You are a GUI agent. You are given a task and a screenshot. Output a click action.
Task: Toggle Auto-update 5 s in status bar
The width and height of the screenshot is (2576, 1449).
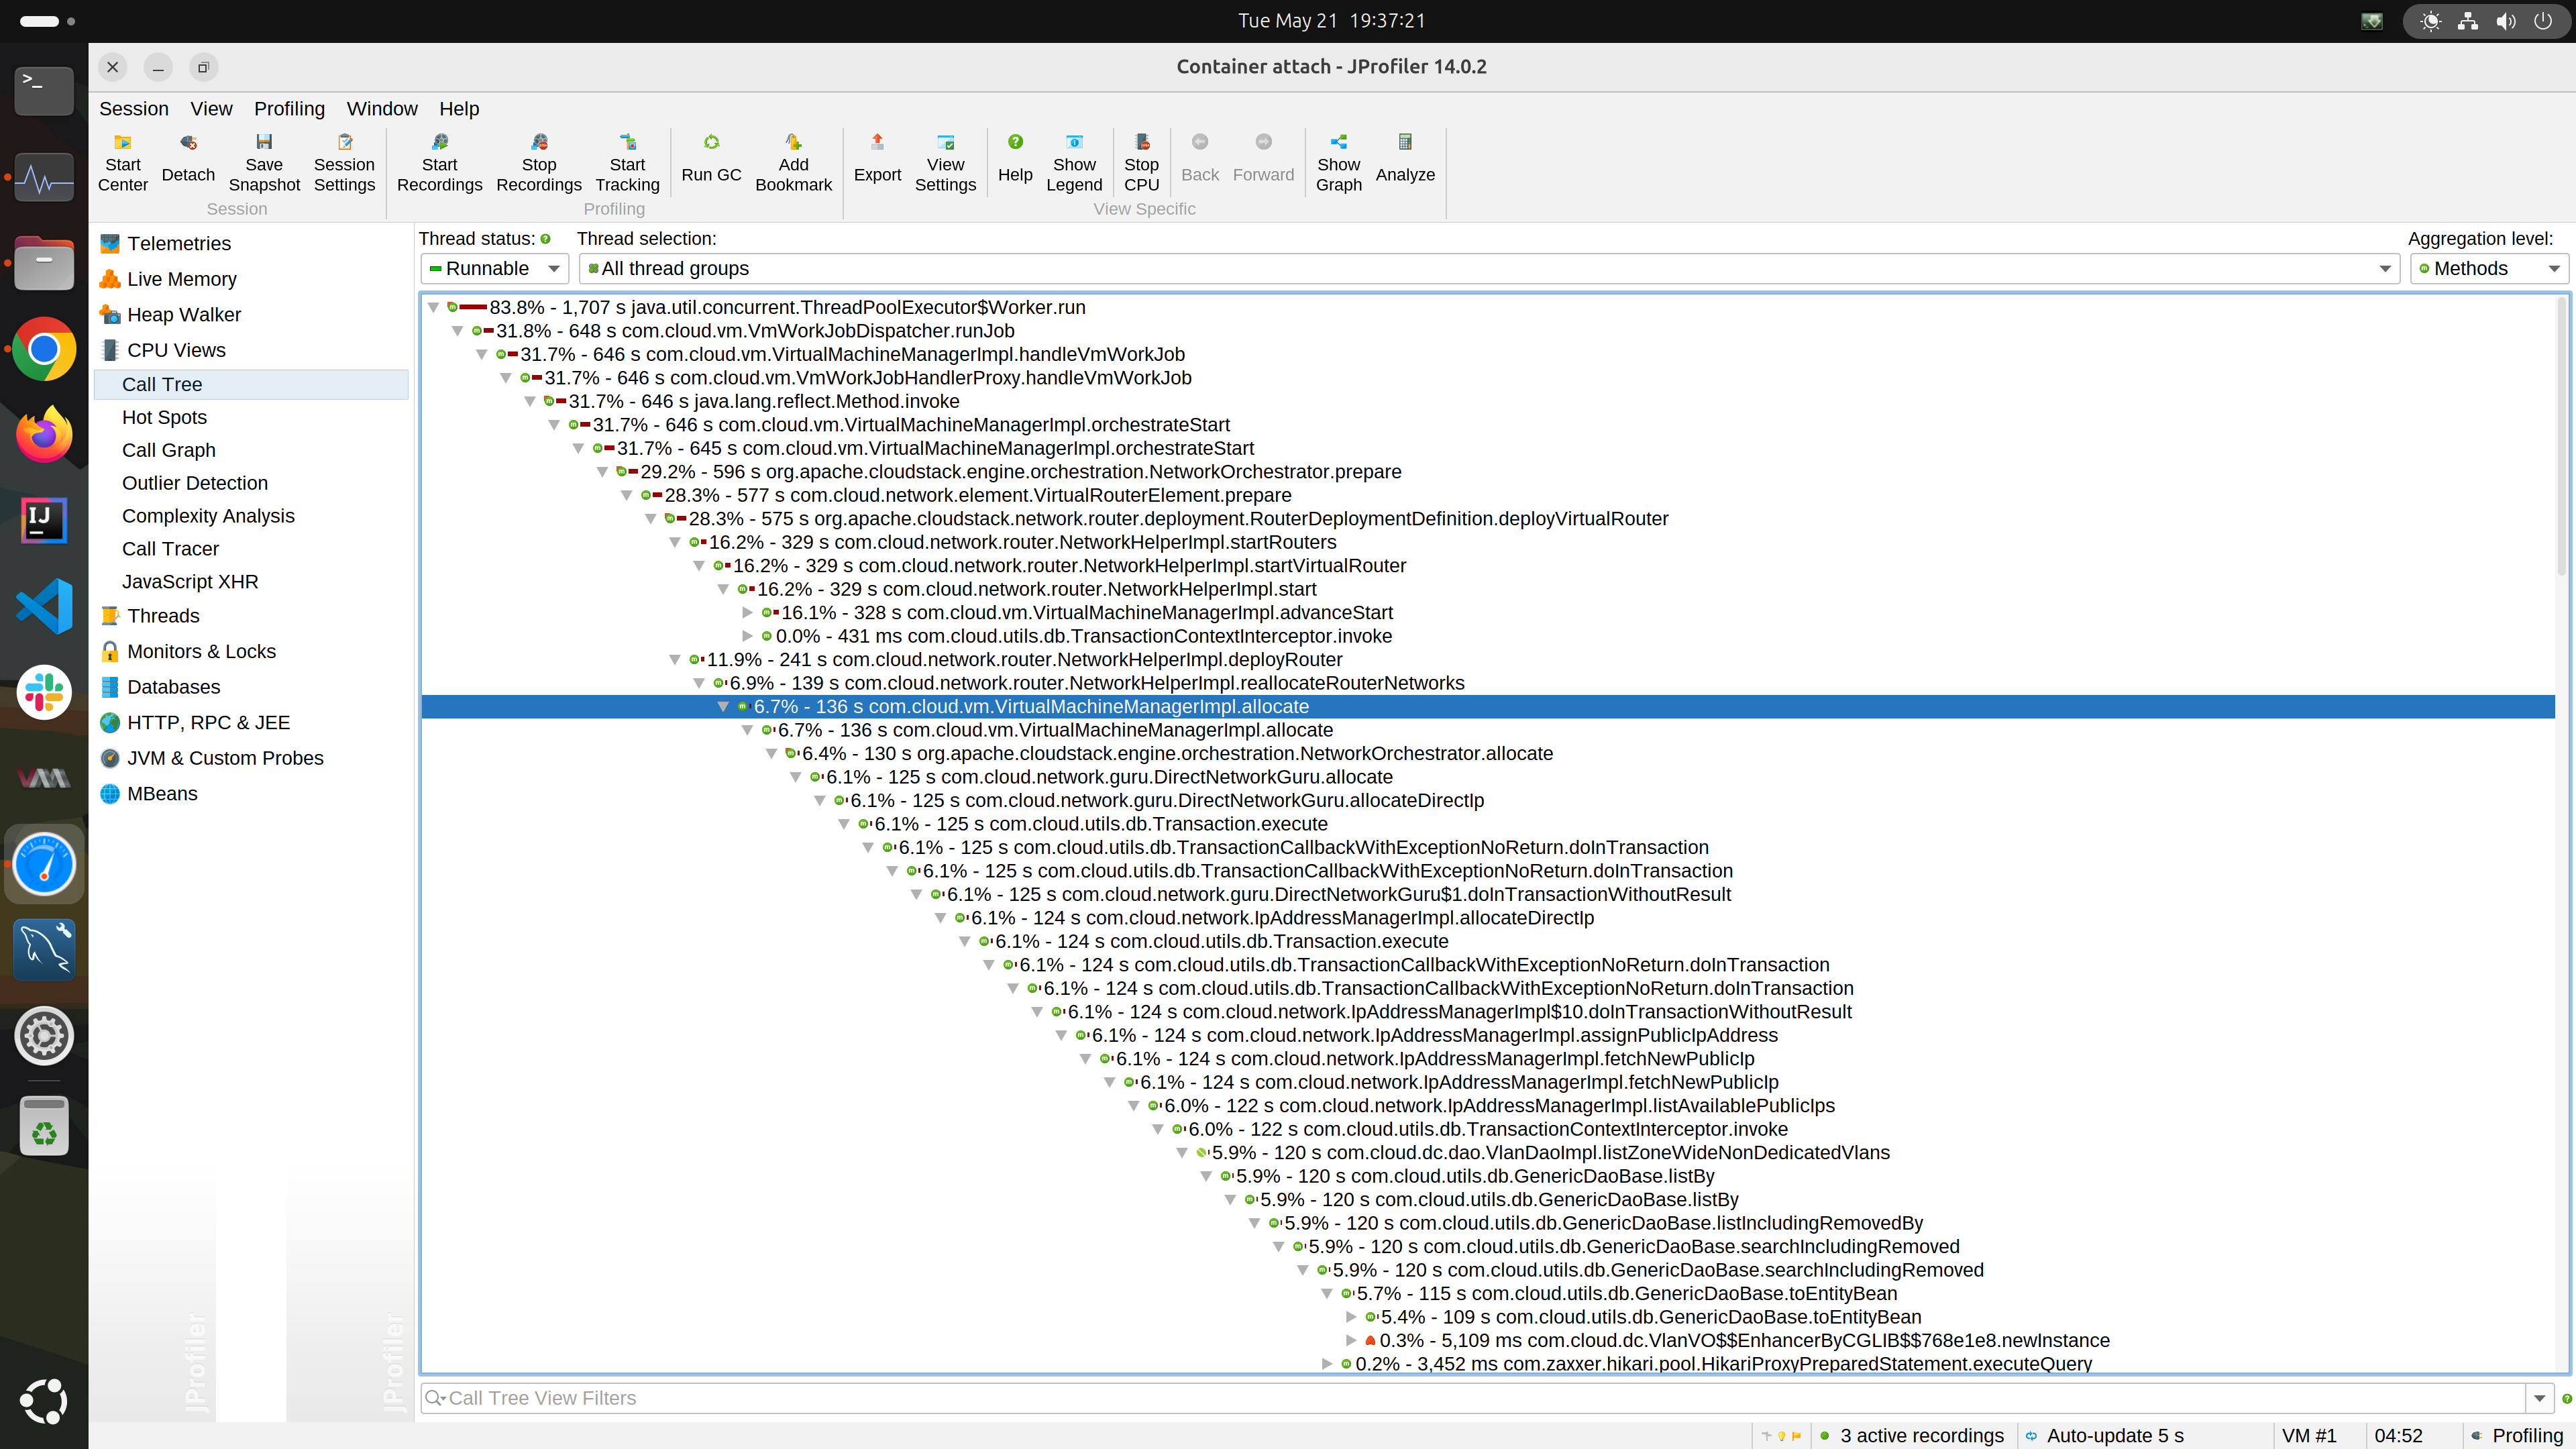pos(2114,1435)
